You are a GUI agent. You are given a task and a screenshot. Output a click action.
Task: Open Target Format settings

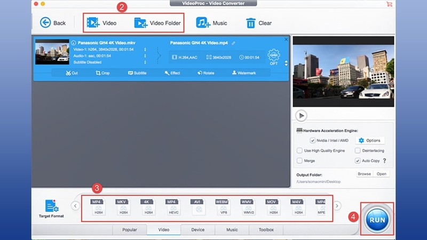pos(51,209)
